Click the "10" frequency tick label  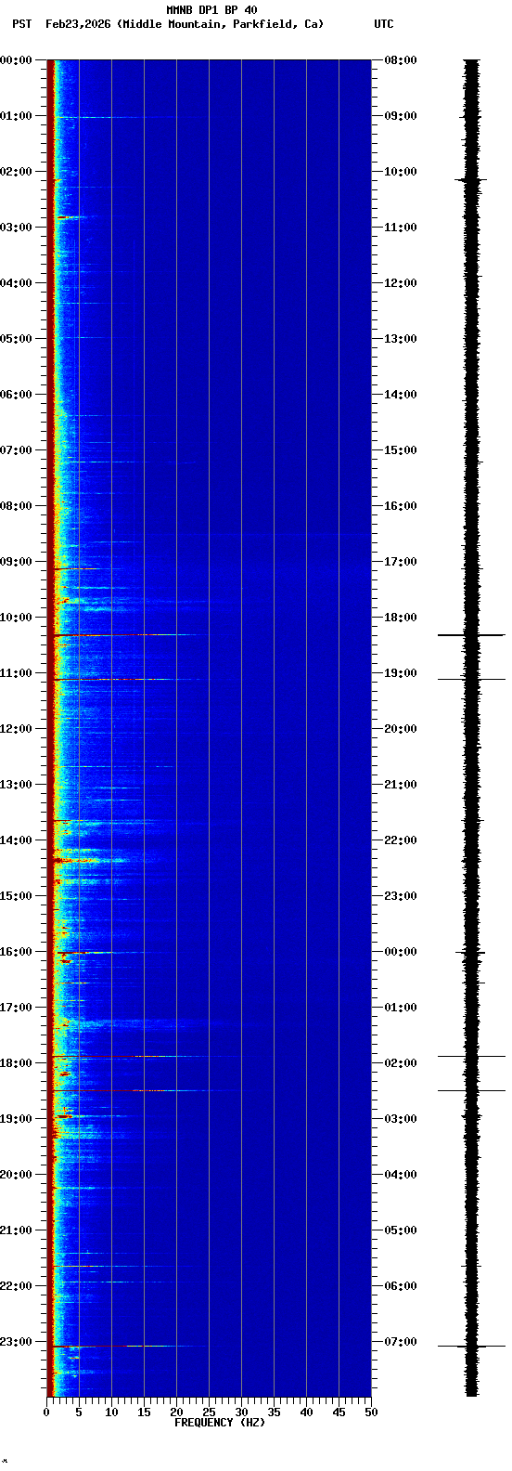coord(111,1412)
